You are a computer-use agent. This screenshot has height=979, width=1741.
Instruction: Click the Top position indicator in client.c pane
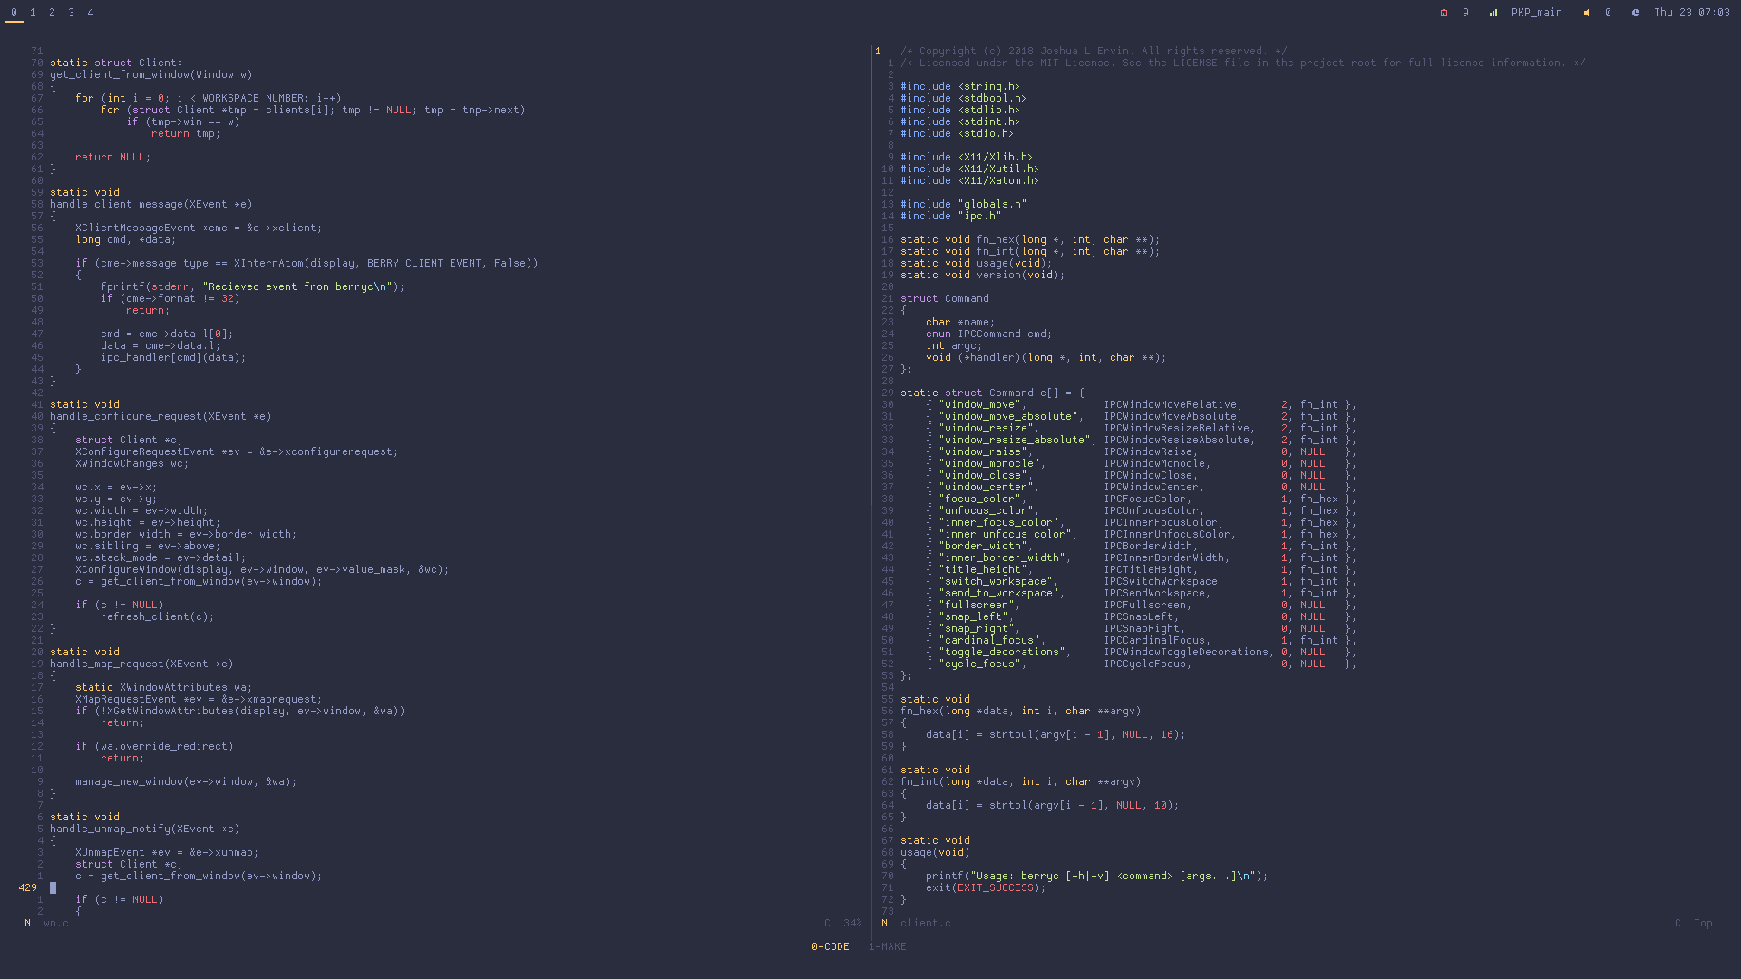click(1703, 923)
